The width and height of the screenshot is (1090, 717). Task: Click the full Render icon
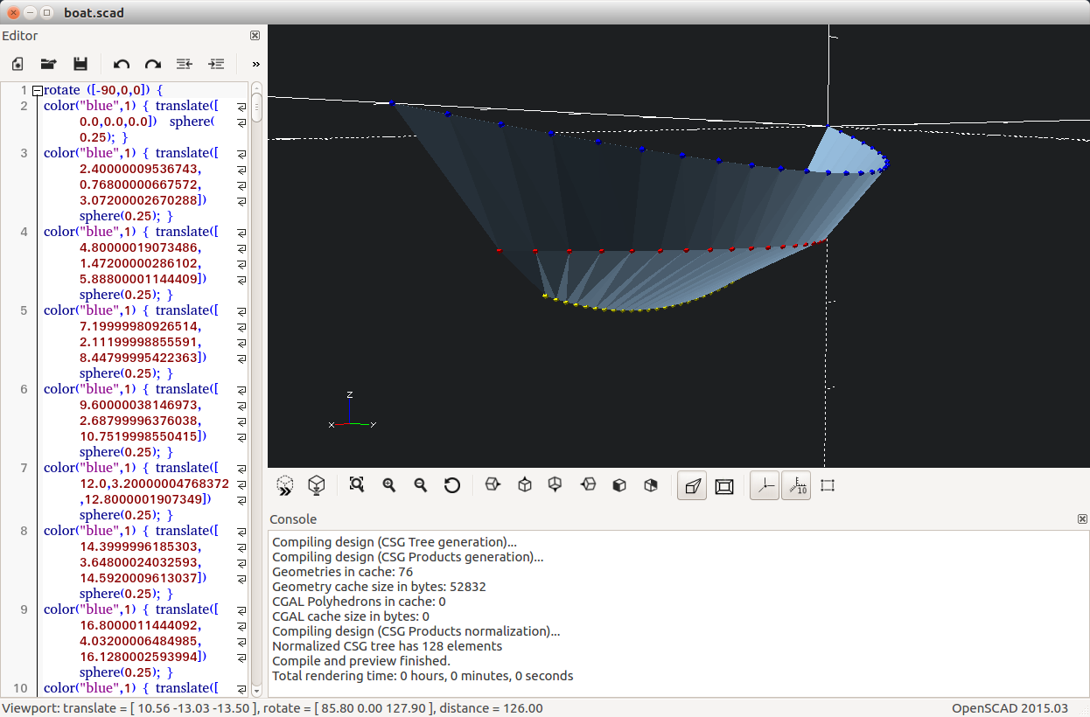317,485
